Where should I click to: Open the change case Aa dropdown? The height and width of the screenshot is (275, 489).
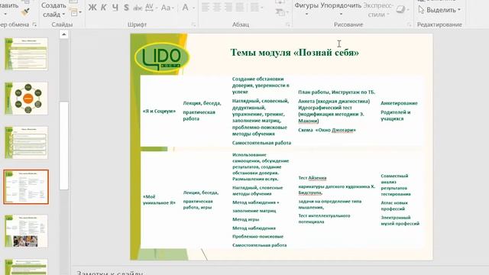click(x=167, y=7)
